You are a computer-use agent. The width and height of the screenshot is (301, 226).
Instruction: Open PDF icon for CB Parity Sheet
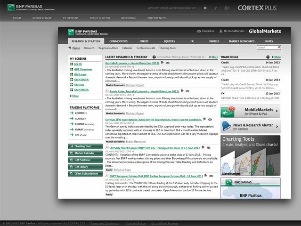pyautogui.click(x=107, y=147)
